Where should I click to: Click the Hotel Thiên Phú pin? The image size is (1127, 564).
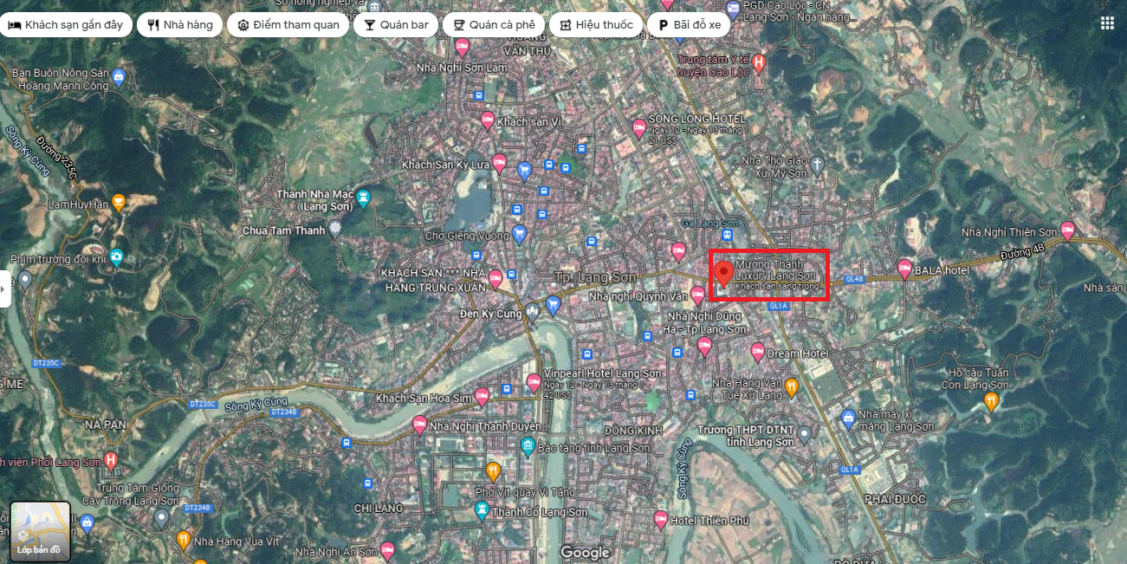(x=661, y=520)
